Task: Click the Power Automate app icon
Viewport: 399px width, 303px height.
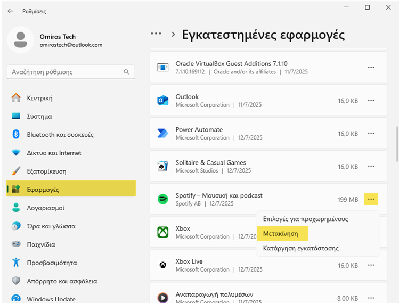Action: [162, 133]
